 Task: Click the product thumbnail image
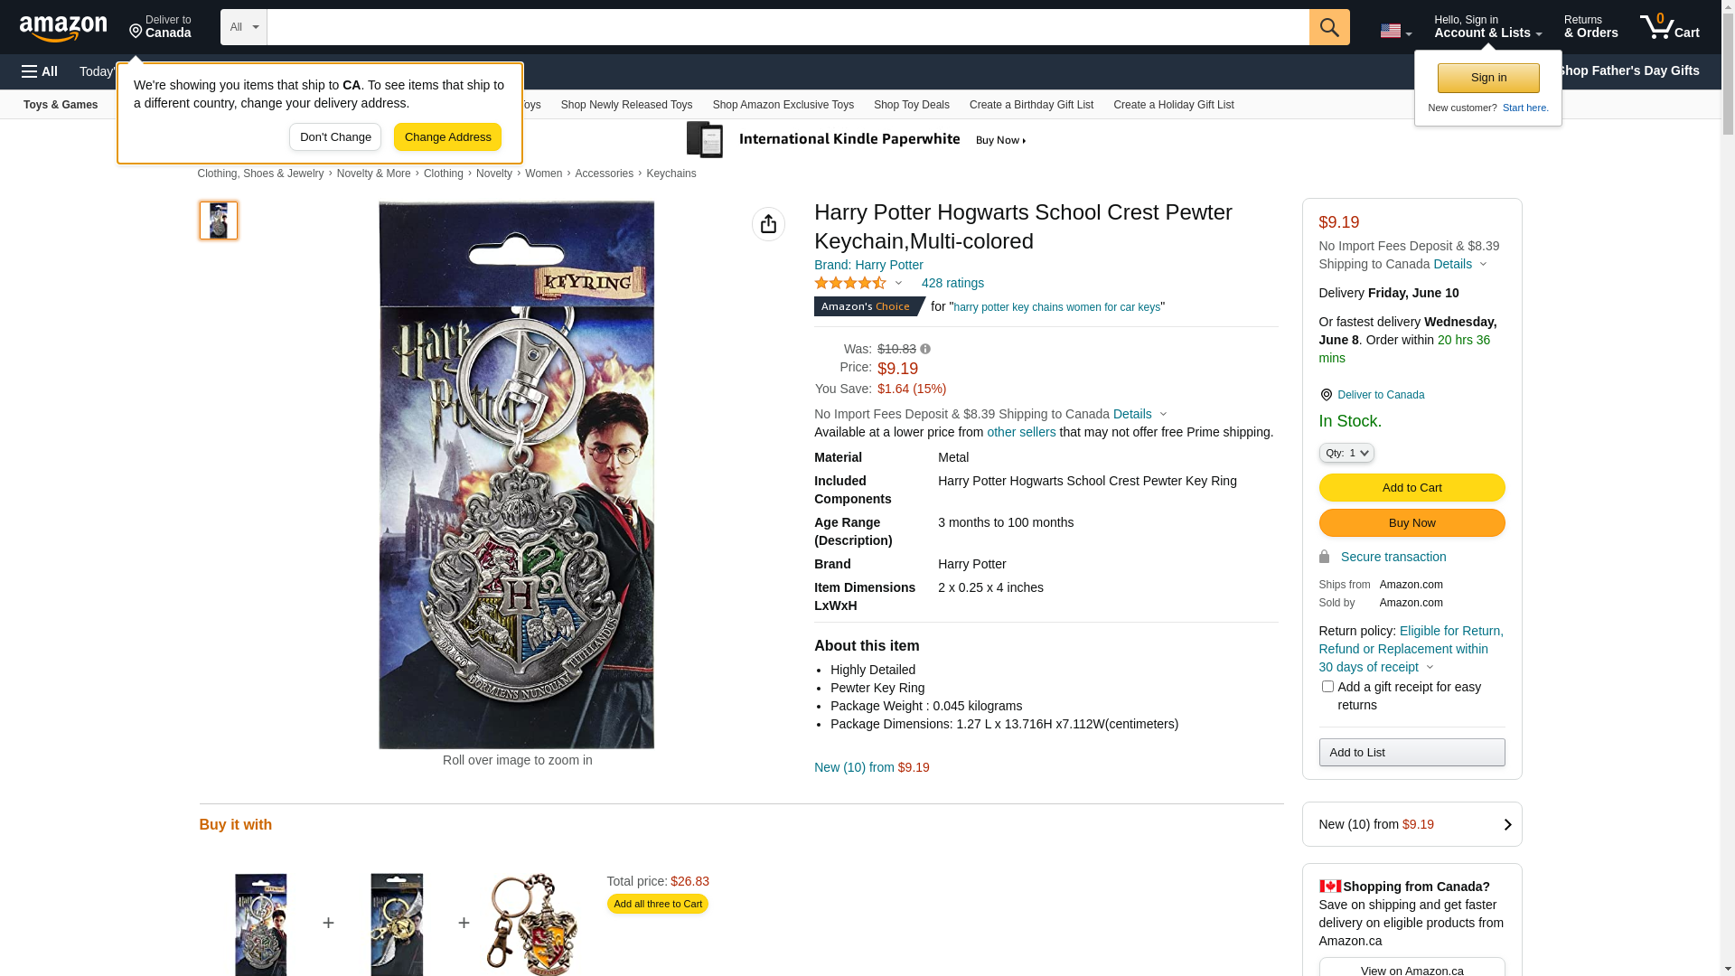(x=219, y=221)
